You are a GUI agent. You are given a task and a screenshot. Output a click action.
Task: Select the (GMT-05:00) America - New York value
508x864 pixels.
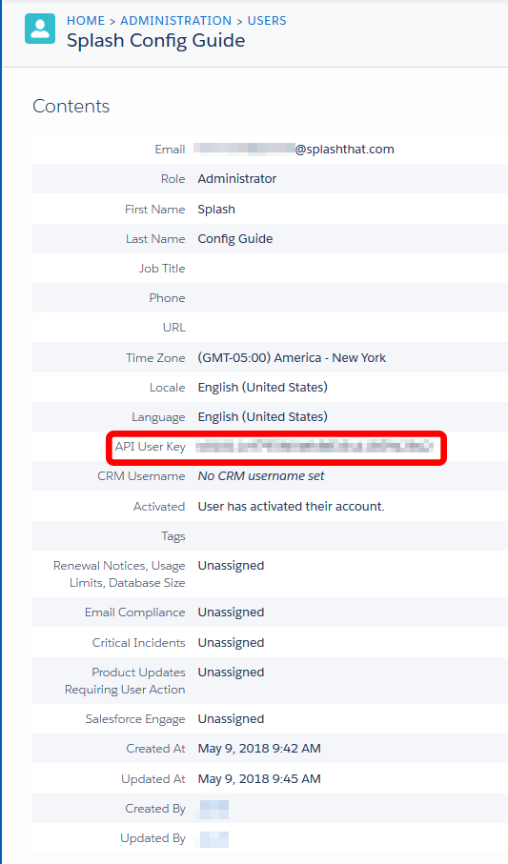292,357
